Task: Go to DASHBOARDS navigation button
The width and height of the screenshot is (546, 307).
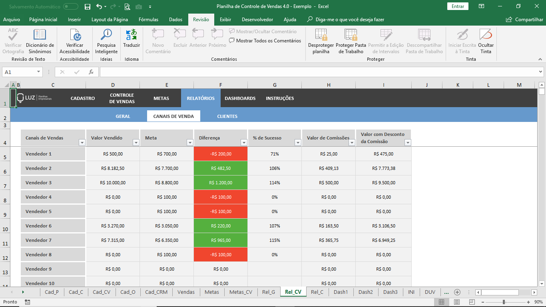Action: click(x=240, y=98)
